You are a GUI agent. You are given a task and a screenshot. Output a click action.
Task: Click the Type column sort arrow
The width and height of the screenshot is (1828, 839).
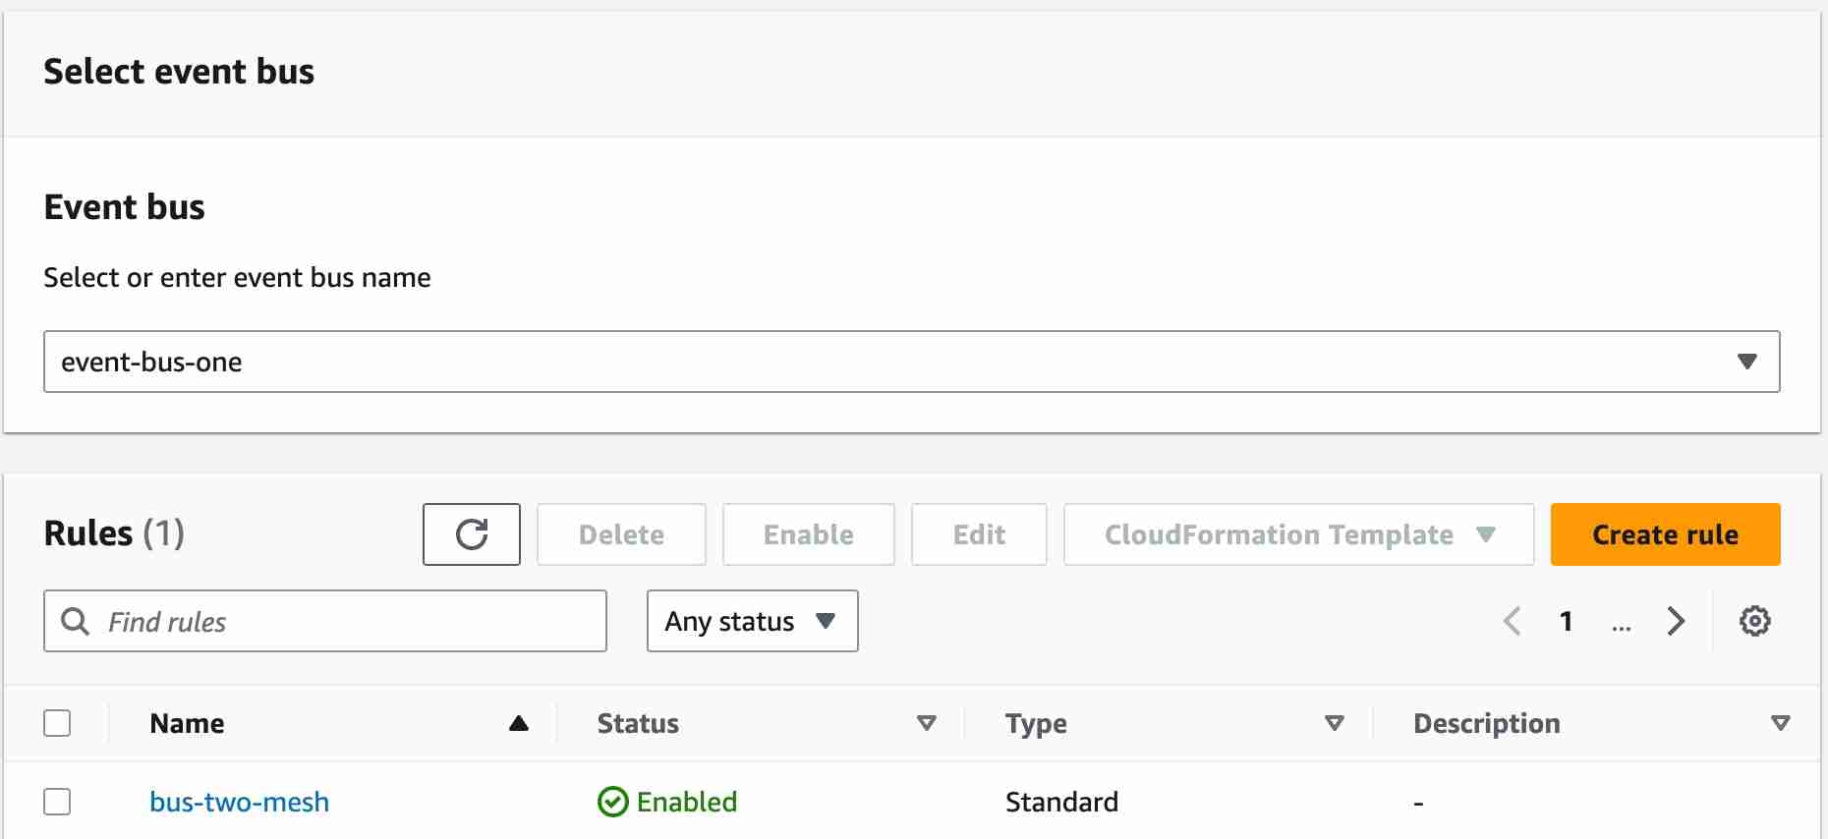click(x=1334, y=724)
